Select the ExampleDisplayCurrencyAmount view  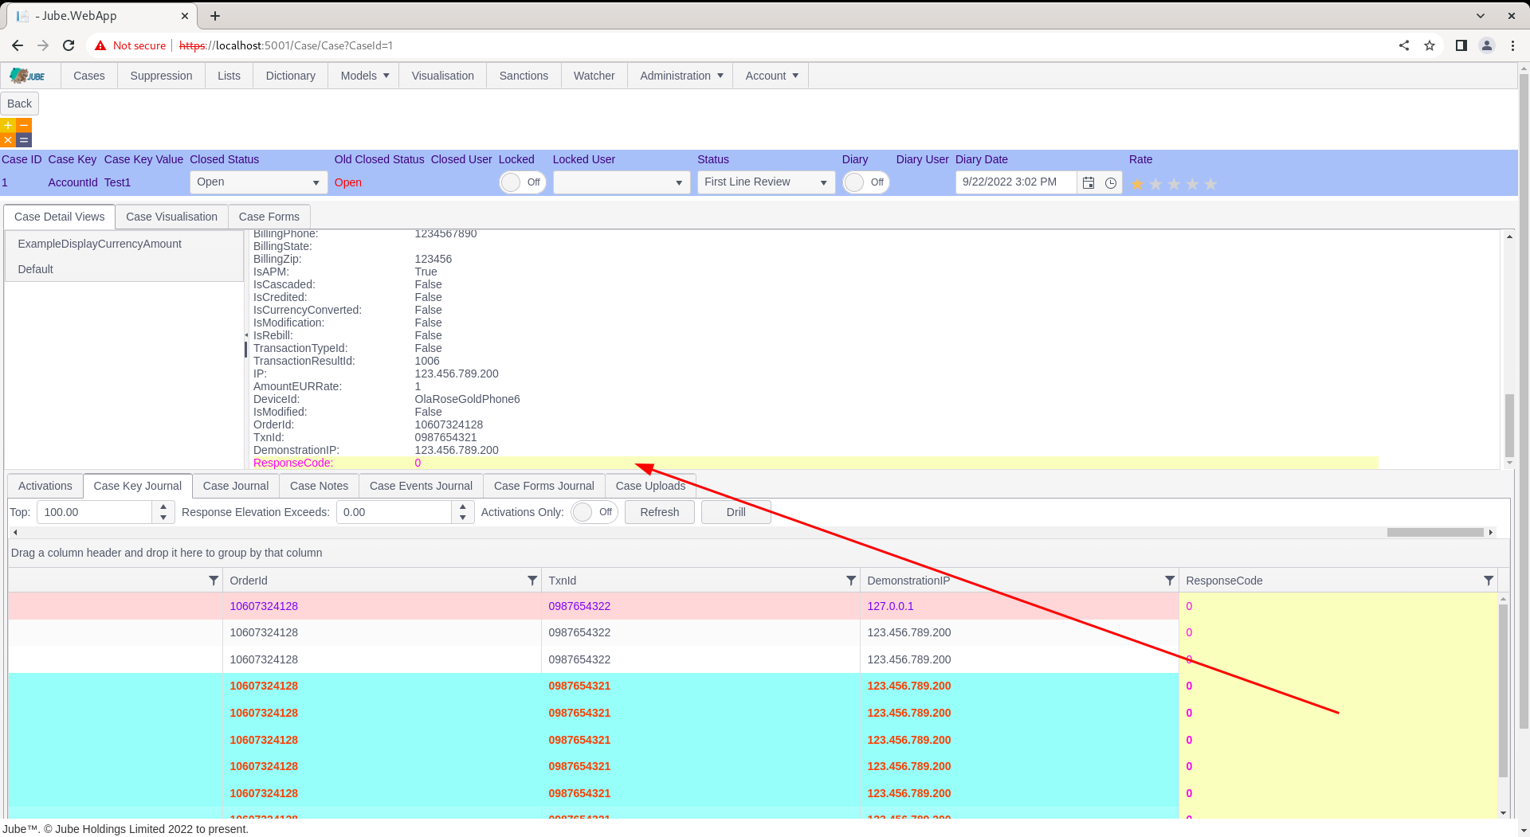124,244
